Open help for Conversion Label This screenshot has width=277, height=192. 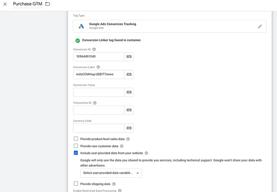coord(98,67)
